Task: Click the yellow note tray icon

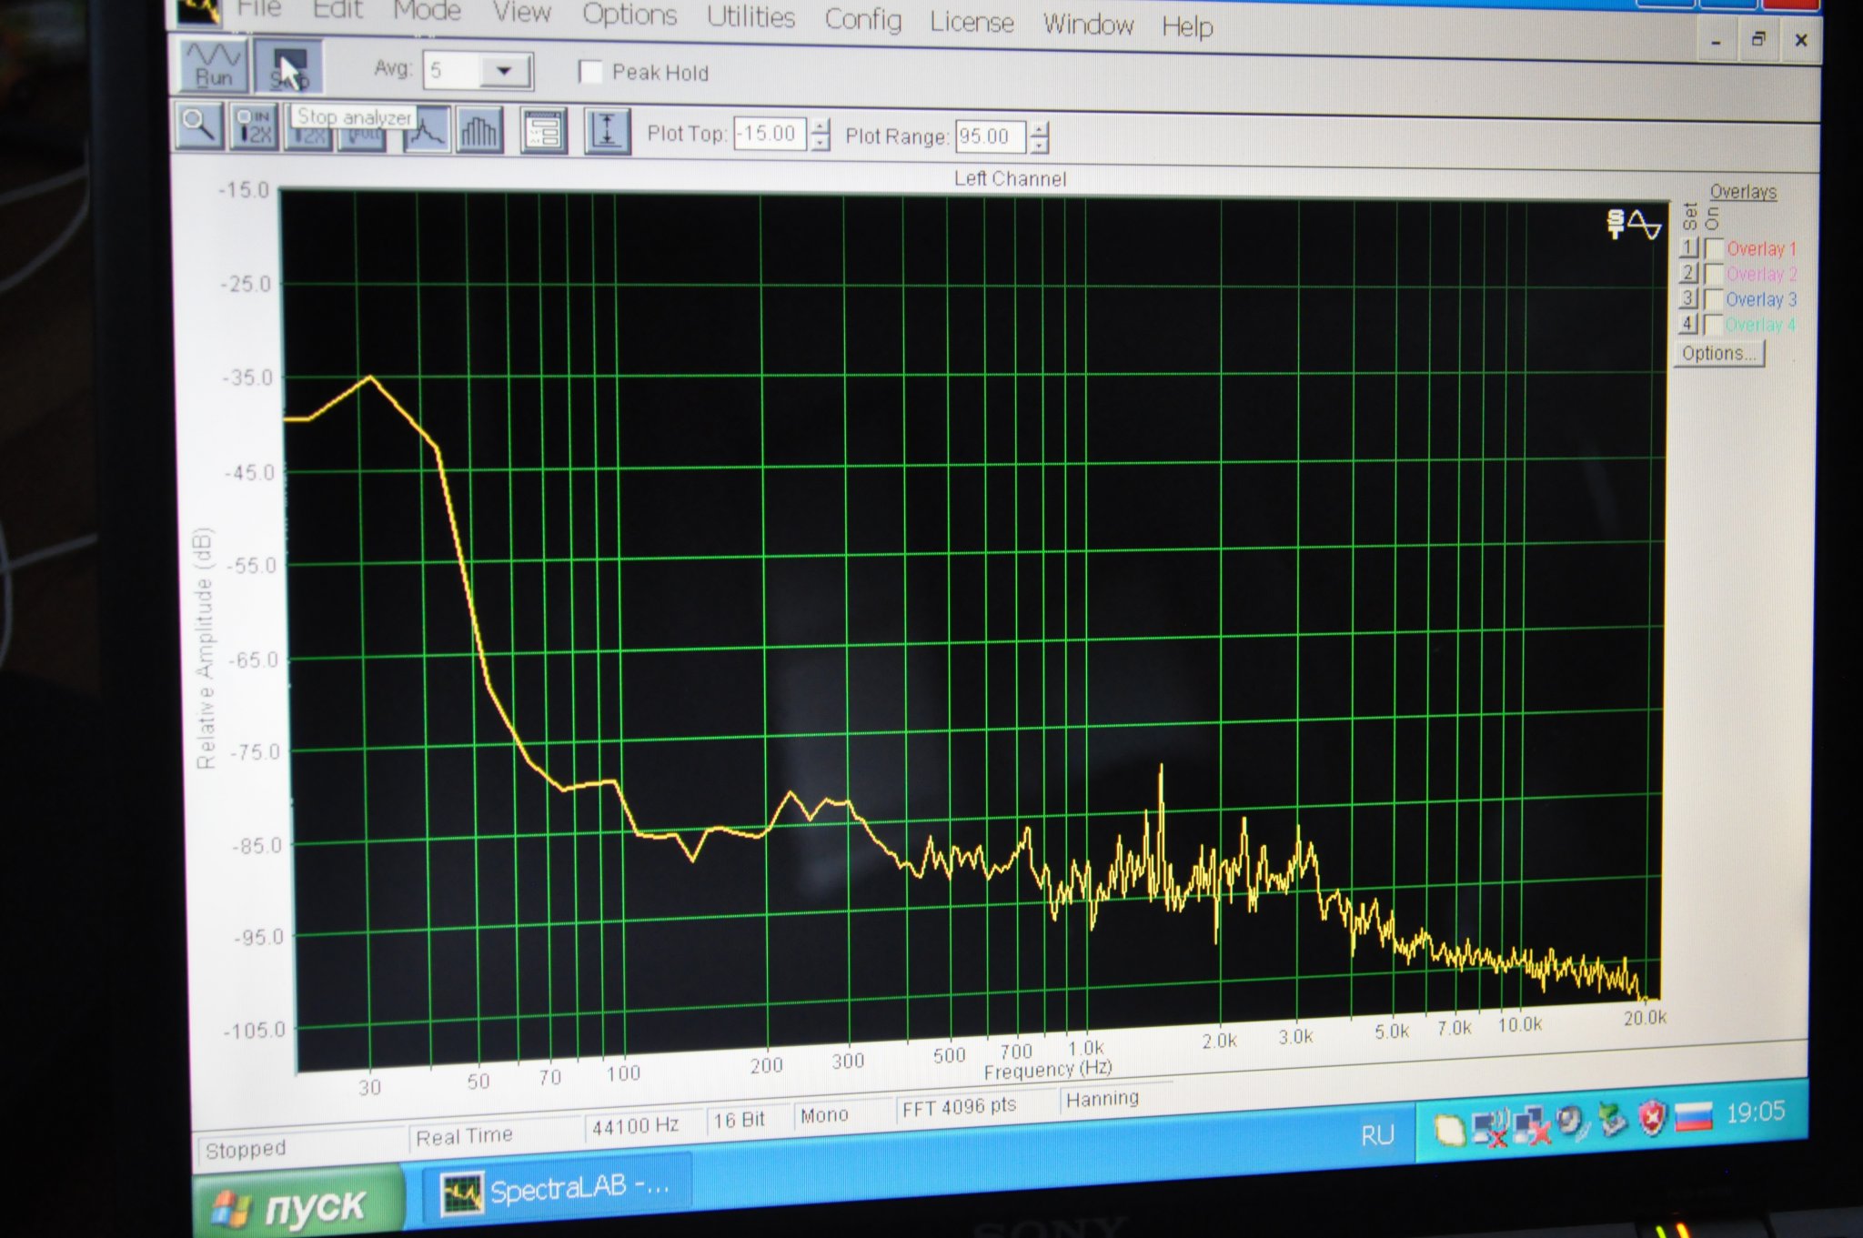Action: (x=1449, y=1130)
